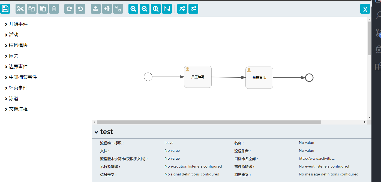Redo the last action in the toolbar

[x=69, y=9]
